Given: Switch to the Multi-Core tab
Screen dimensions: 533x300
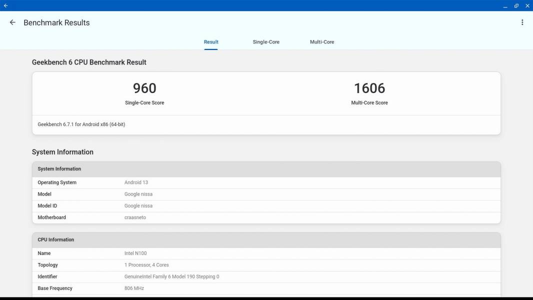Looking at the screenshot, I should [322, 42].
